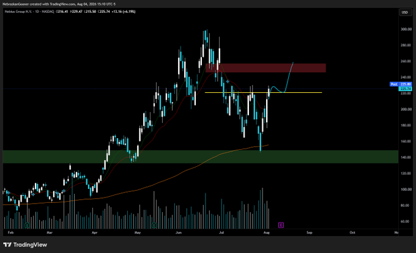
Task: Click the Apr date axis label
Action: point(94,233)
